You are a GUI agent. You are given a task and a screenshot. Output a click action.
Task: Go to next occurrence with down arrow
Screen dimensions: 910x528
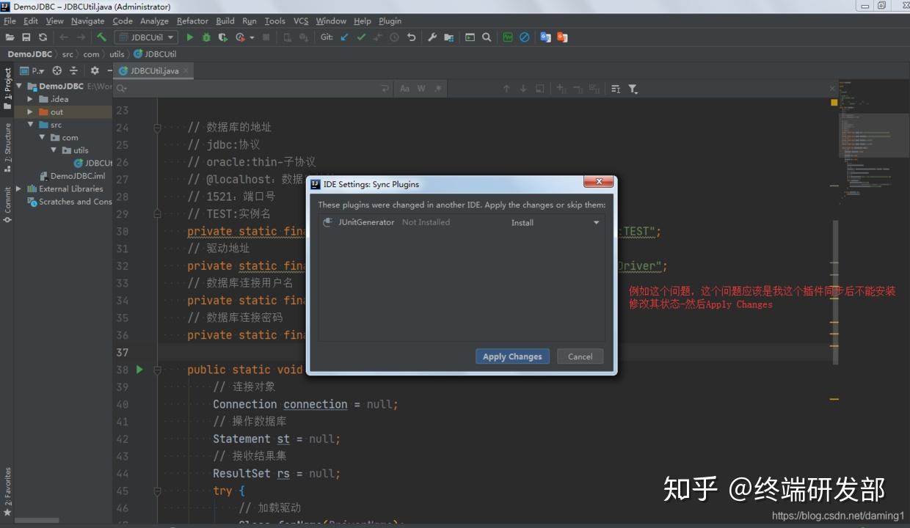(523, 89)
